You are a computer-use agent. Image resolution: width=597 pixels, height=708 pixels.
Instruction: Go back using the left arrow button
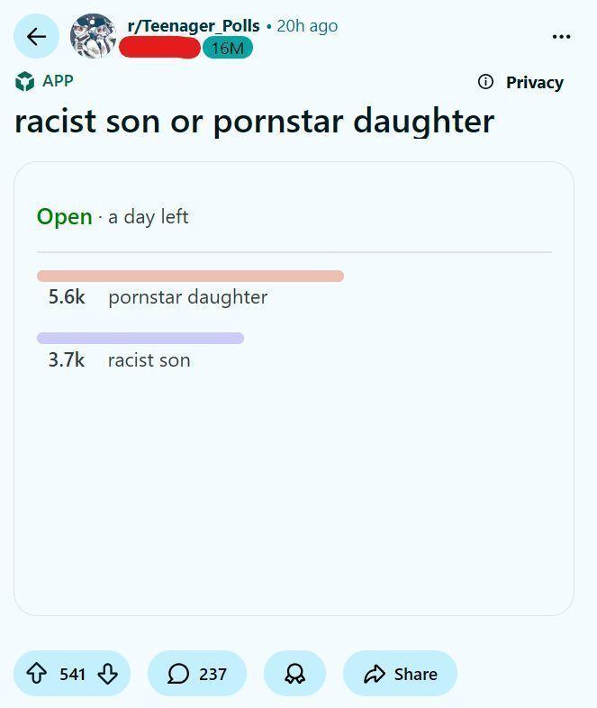pyautogui.click(x=36, y=36)
